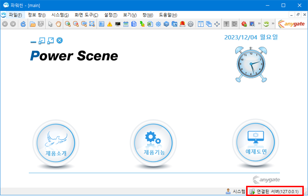The width and height of the screenshot is (308, 196).
Task: Click the first resize arrow icon below toolbar
Action: (42, 41)
